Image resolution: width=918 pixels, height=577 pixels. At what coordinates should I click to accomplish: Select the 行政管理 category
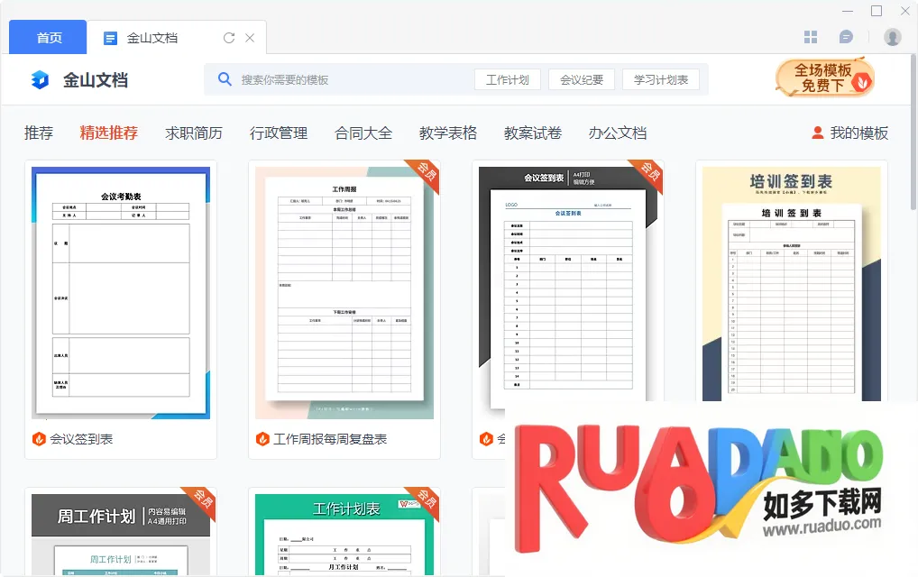278,133
